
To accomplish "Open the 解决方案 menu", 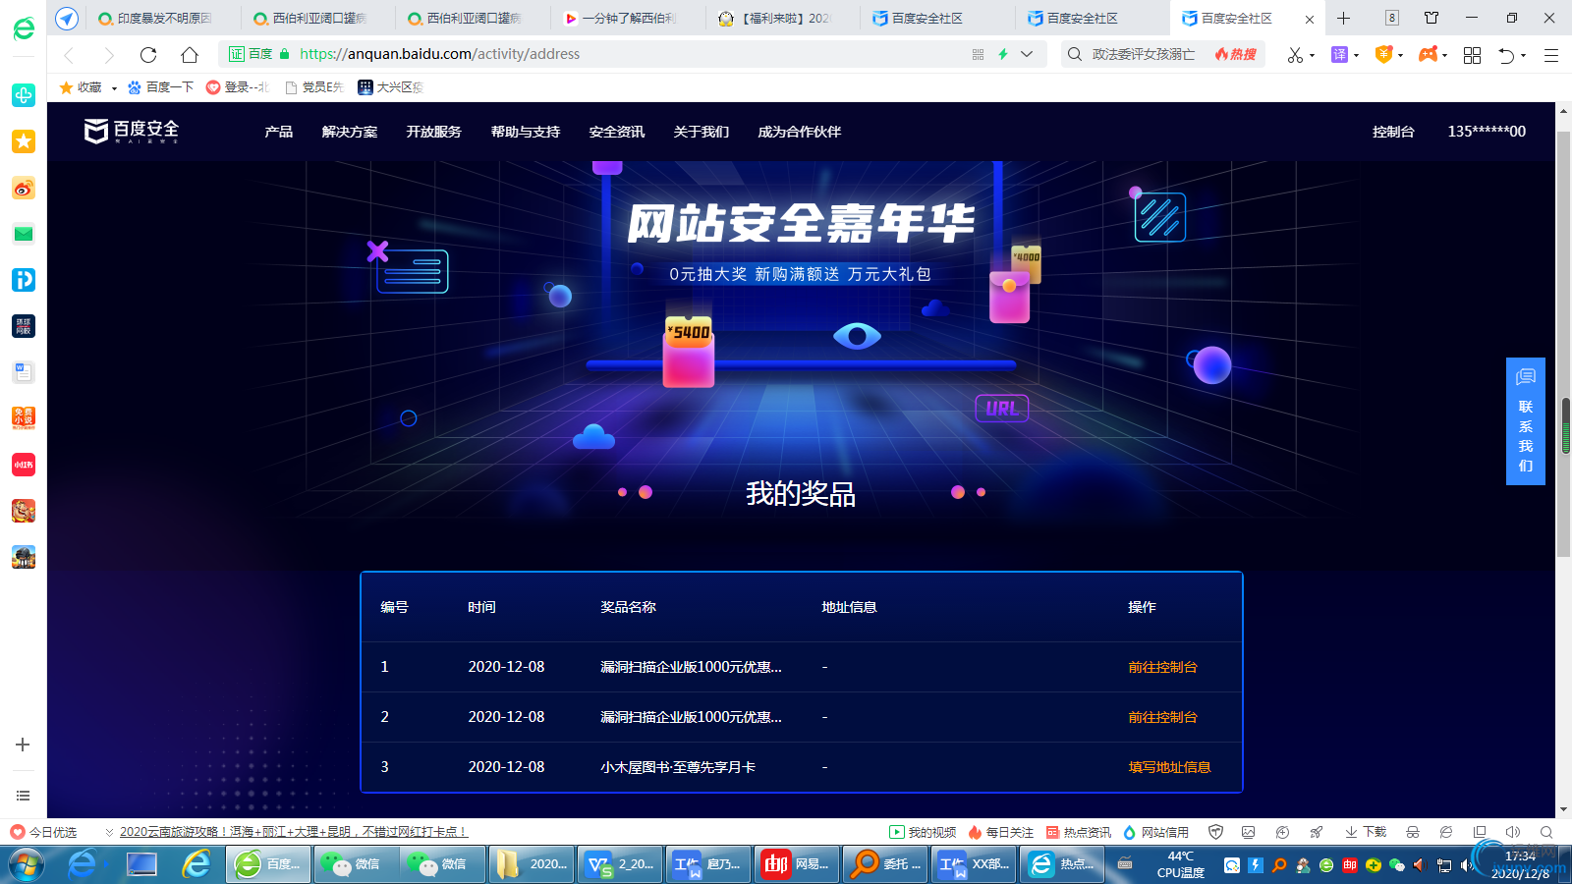I will click(350, 132).
